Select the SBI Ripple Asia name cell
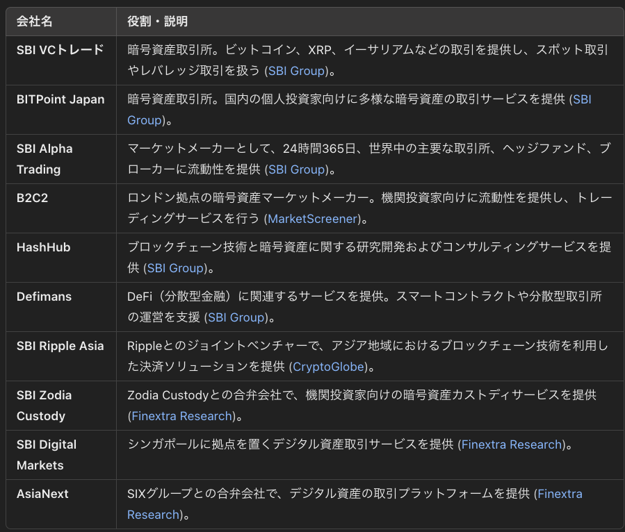The image size is (625, 532). [61, 356]
